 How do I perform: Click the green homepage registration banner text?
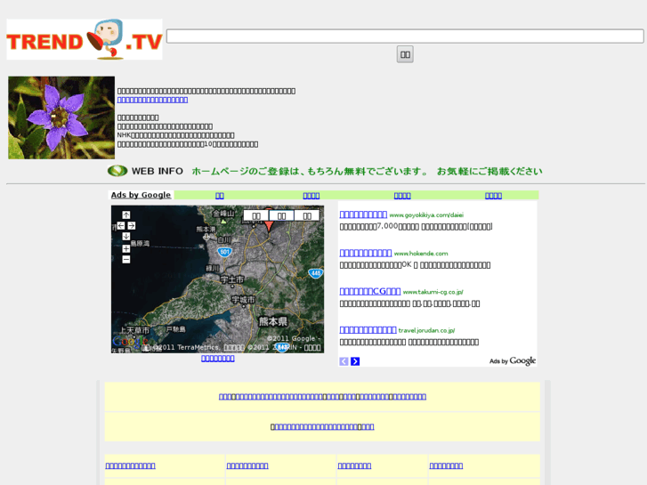click(367, 171)
